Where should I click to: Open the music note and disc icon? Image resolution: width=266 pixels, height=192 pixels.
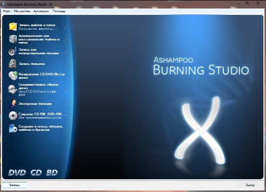13,52
